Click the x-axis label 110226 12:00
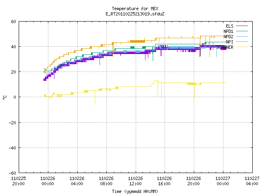 click(x=135, y=181)
